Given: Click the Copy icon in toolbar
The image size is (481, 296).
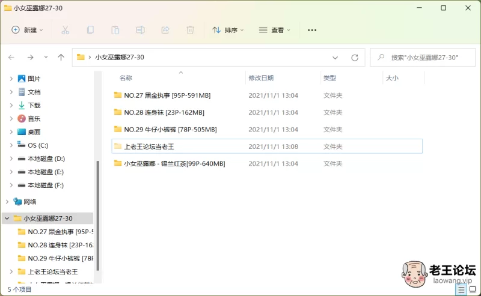Looking at the screenshot, I should click(x=90, y=30).
